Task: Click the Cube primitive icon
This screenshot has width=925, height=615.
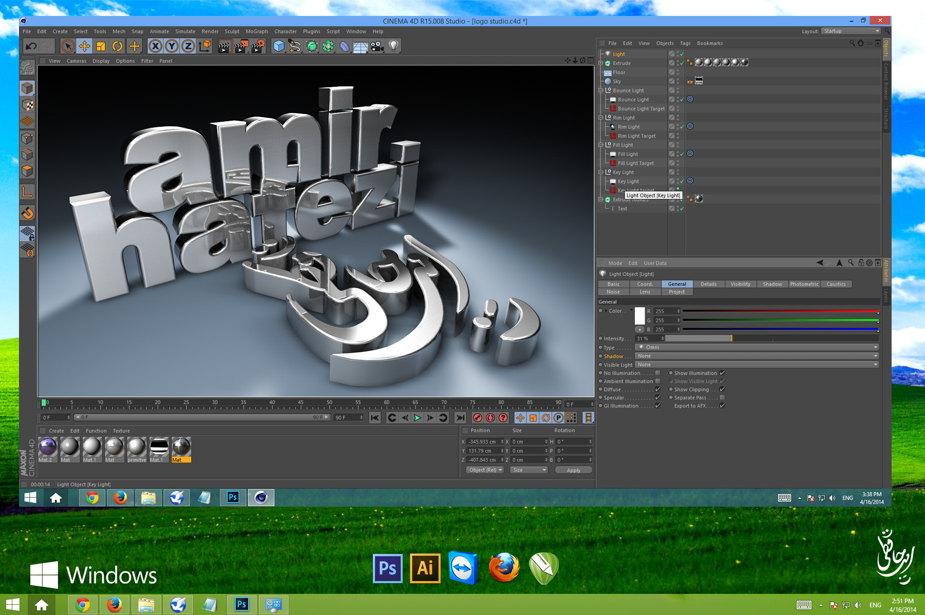Action: pyautogui.click(x=278, y=46)
